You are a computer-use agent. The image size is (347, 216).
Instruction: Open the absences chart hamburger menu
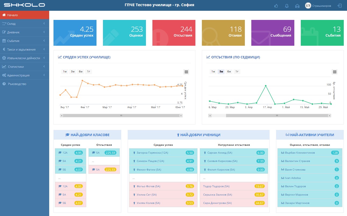click(x=335, y=72)
